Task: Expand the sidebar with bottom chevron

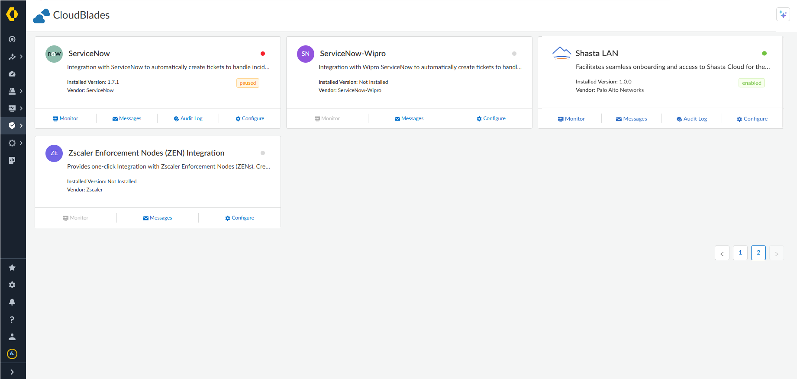Action: [x=12, y=372]
